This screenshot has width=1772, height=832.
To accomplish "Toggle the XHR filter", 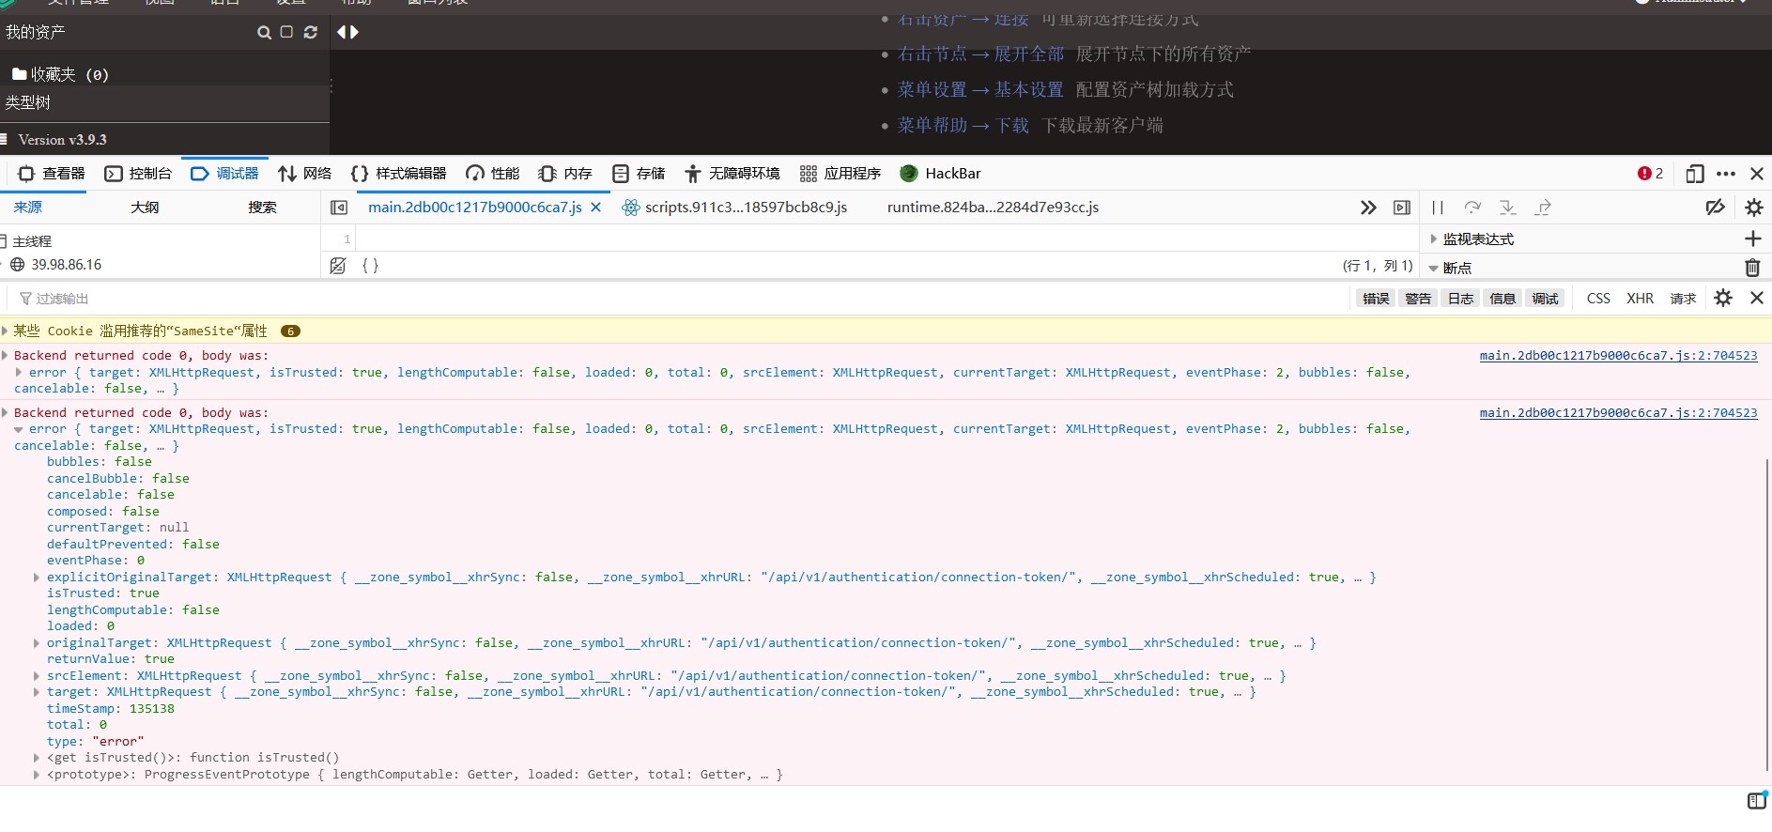I will pyautogui.click(x=1641, y=299).
